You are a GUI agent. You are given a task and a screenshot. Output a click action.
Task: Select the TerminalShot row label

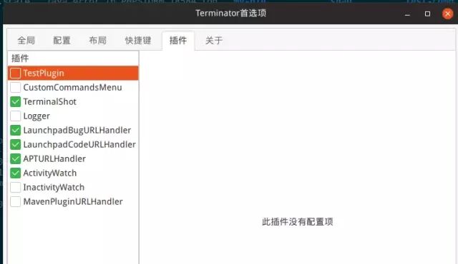(49, 101)
